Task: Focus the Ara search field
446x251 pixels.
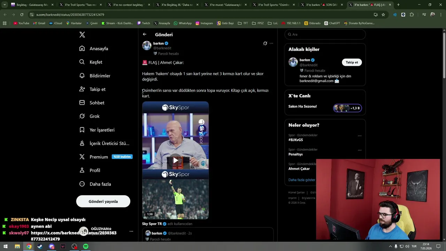Action: coord(325,35)
